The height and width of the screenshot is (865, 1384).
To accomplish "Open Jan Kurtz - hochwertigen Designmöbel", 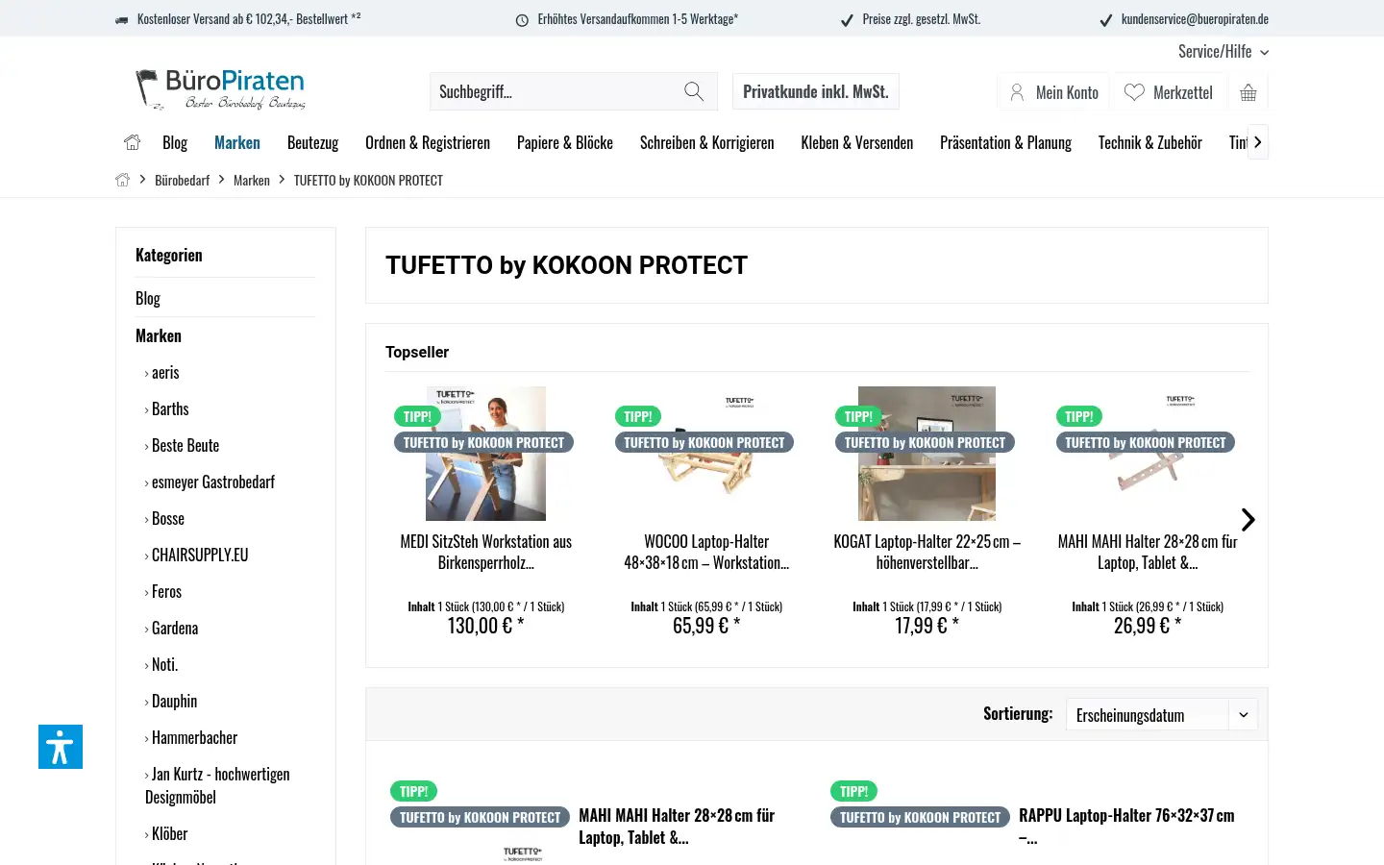I will point(217,785).
